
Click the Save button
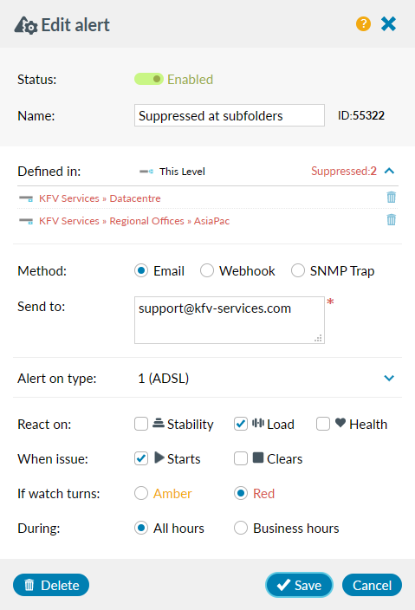pos(299,585)
